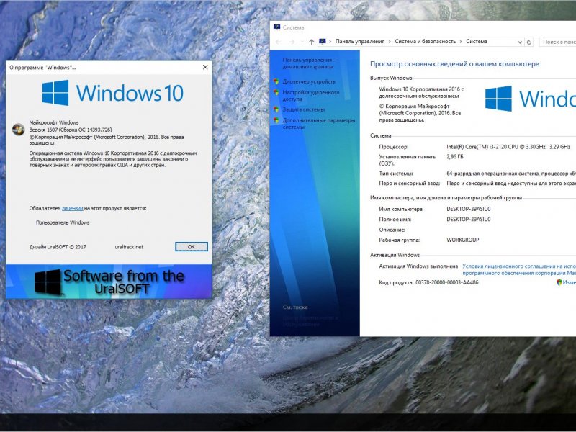Open the Условия лицензионного соглашения link
The image size is (576, 432).
point(519,269)
